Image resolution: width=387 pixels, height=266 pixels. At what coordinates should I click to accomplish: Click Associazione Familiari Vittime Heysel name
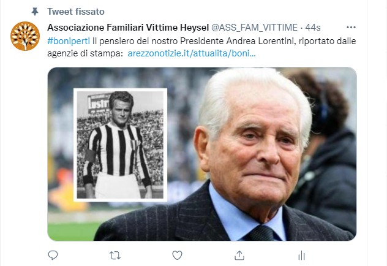(x=128, y=27)
